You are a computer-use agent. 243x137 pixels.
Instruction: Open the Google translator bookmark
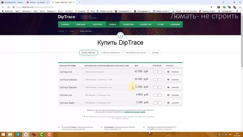(x=105, y=11)
